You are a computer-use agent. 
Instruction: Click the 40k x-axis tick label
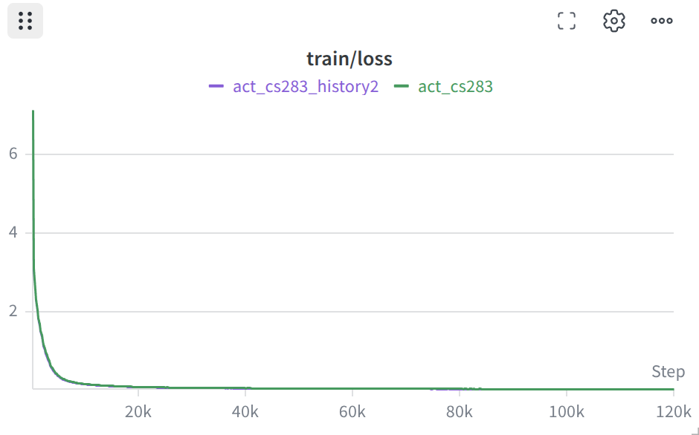(x=245, y=412)
